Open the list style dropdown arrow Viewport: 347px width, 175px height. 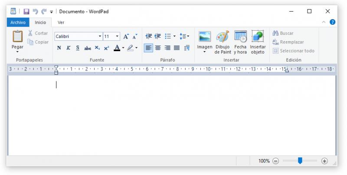[x=174, y=36]
